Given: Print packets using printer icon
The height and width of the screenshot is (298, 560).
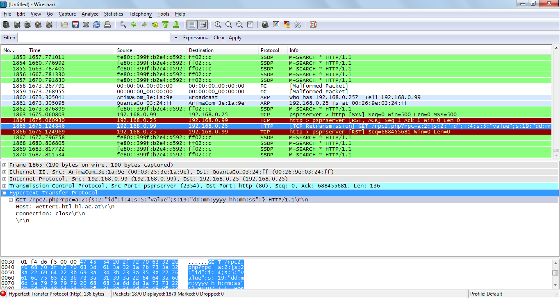Looking at the screenshot, I should pos(107,25).
